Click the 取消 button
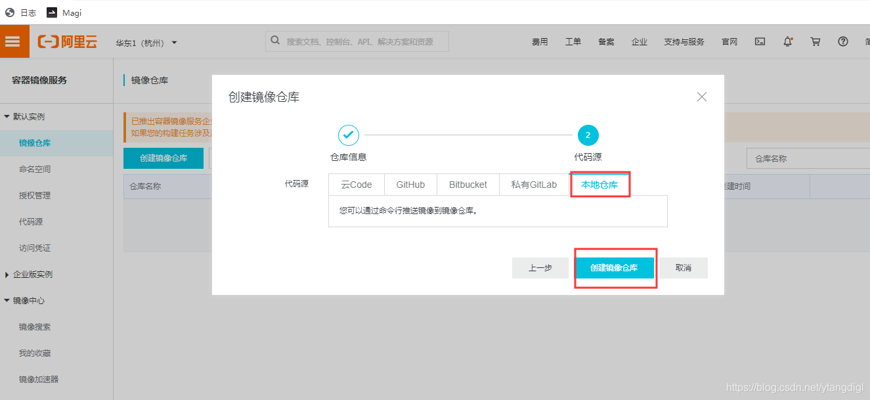870x400 pixels. point(683,268)
